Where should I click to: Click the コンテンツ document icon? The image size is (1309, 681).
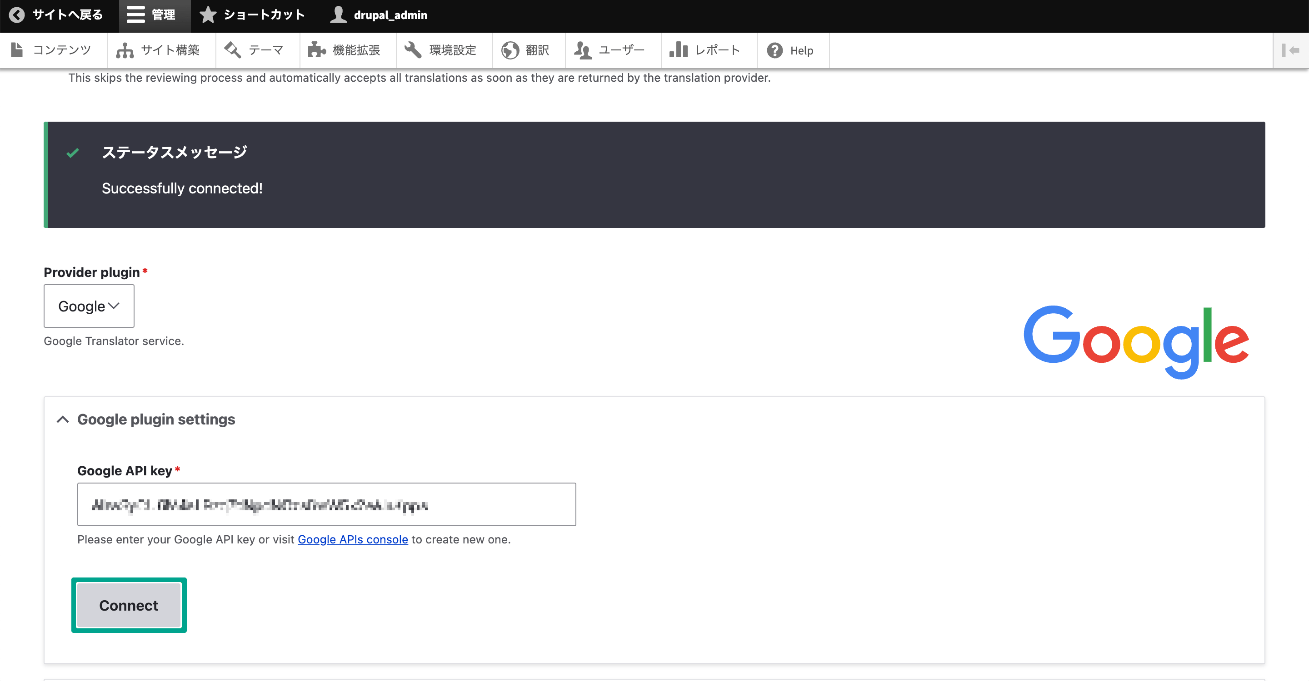17,50
